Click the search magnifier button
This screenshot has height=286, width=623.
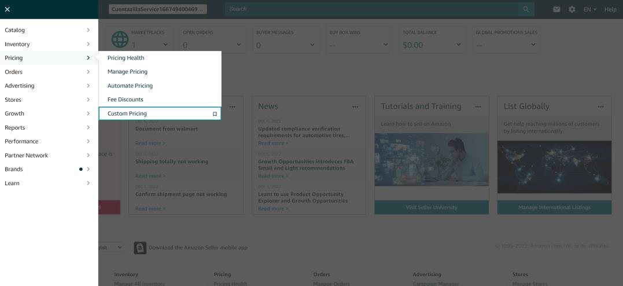pos(526,9)
